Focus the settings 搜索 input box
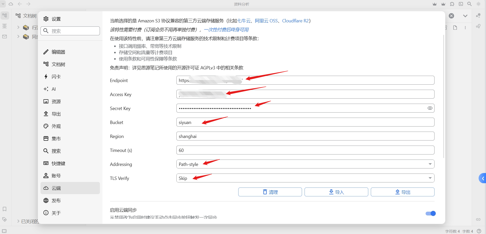486x234 pixels. [x=70, y=31]
